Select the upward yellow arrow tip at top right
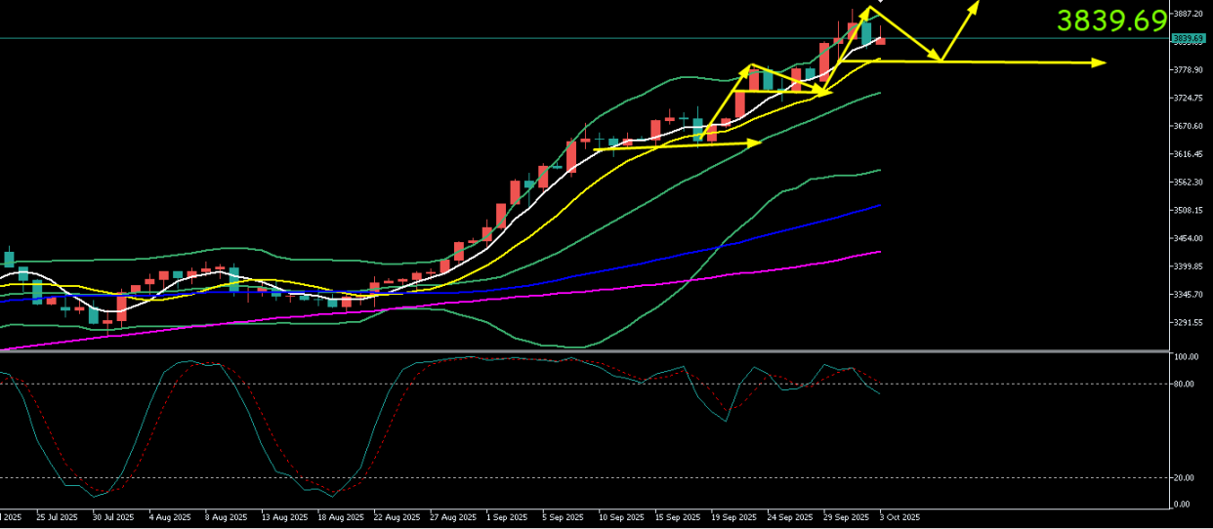 tap(974, 6)
